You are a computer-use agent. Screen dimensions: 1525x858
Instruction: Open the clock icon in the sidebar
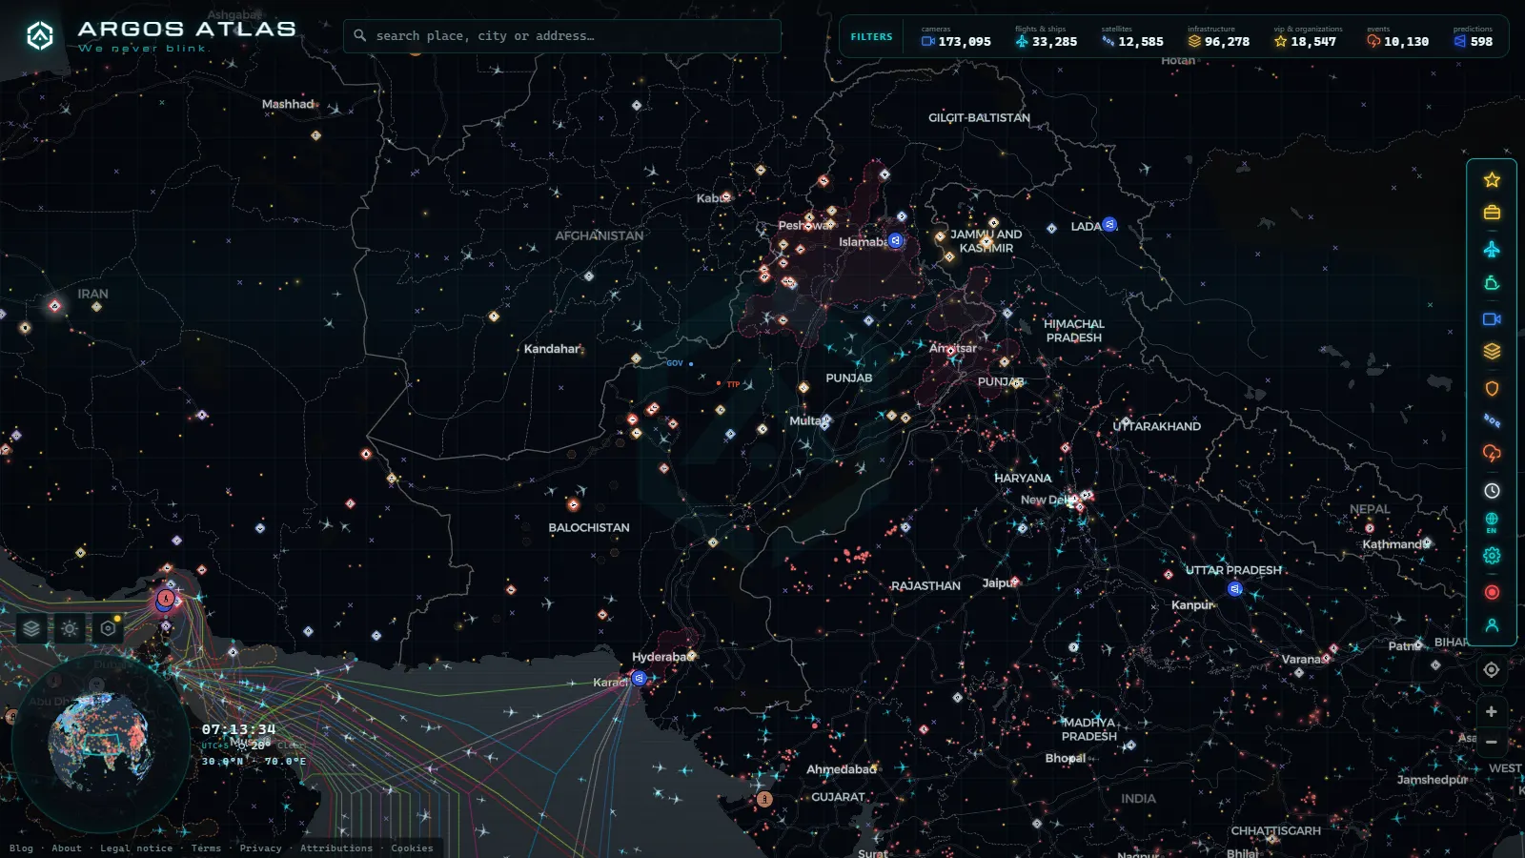(1492, 490)
